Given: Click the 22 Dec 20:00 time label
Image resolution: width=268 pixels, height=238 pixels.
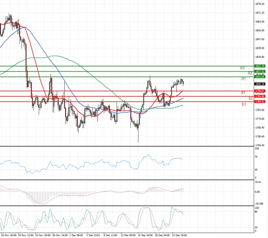Looking at the screenshot, I should [180, 235].
